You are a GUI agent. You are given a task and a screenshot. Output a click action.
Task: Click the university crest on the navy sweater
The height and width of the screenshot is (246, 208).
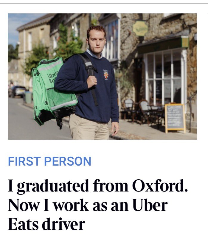point(106,75)
